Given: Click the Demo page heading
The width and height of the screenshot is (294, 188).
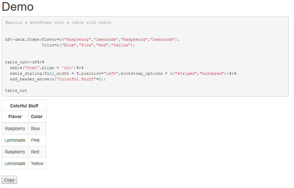Looking at the screenshot, I should tap(18, 7).
